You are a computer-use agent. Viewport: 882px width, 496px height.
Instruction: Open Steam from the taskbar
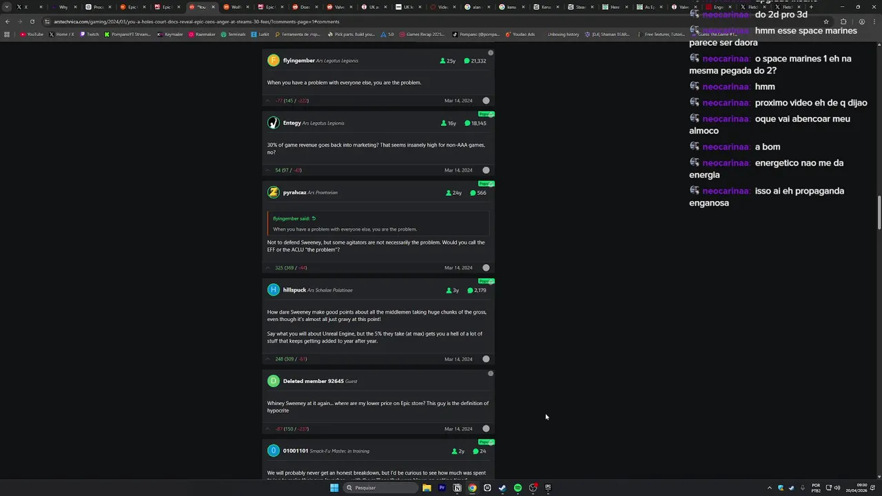[x=502, y=488]
